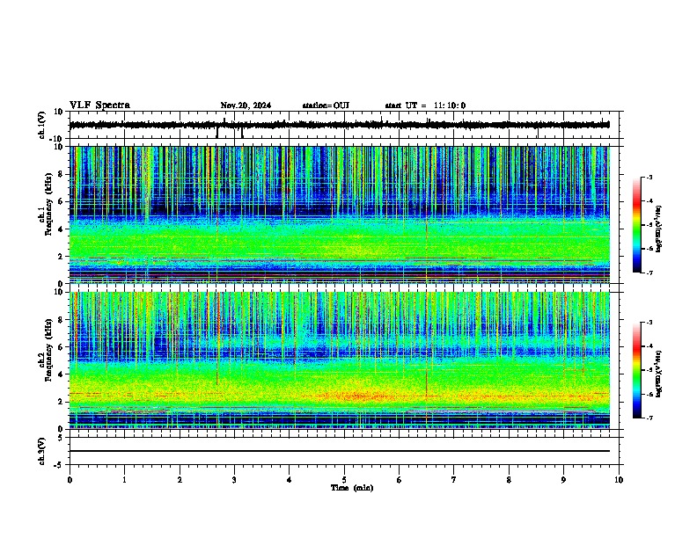The width and height of the screenshot is (697, 538).
Task: Click the ch.1 frequency axis "8" tick
Action: pos(61,174)
